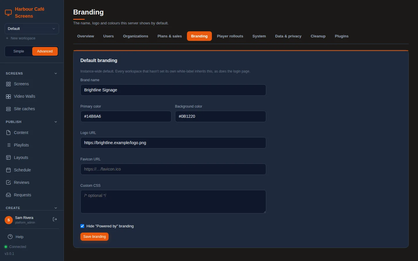Go to Reviews in the sidebar
The width and height of the screenshot is (418, 261).
click(32, 182)
